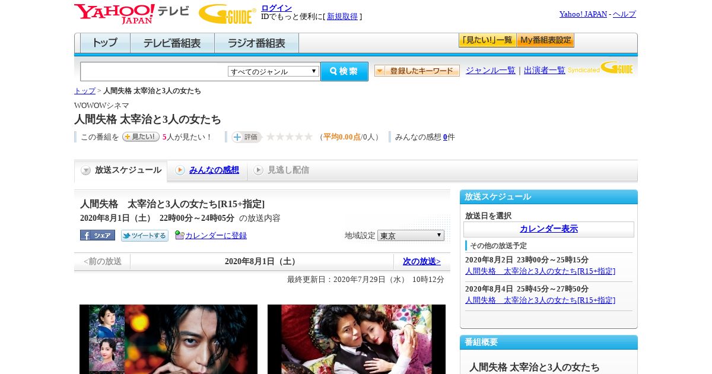Click the 放送スケジュール tab arrow icon
712x374 pixels.
[x=86, y=170]
